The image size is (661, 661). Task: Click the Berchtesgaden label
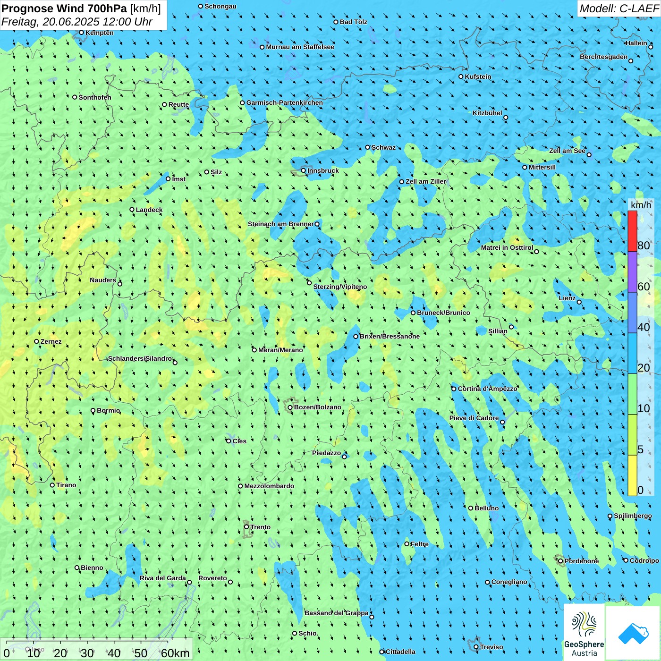(x=604, y=57)
